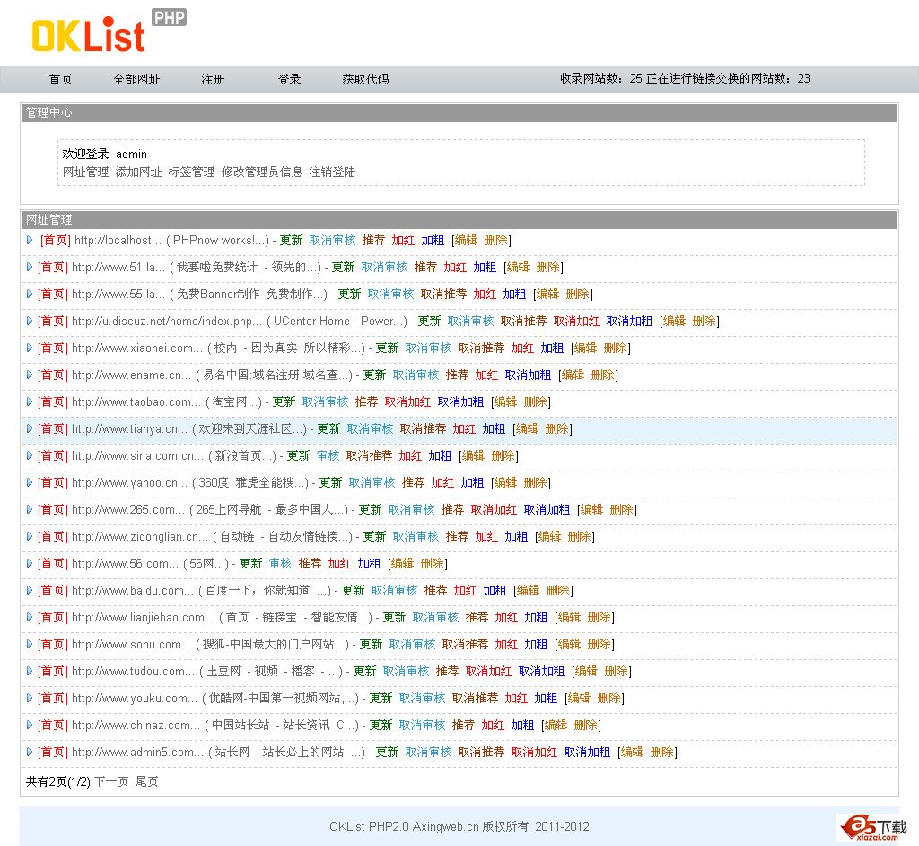Viewport: 919px width, 846px height.
Task: Click the arrow bullet beside localhost row
Action: [x=30, y=240]
